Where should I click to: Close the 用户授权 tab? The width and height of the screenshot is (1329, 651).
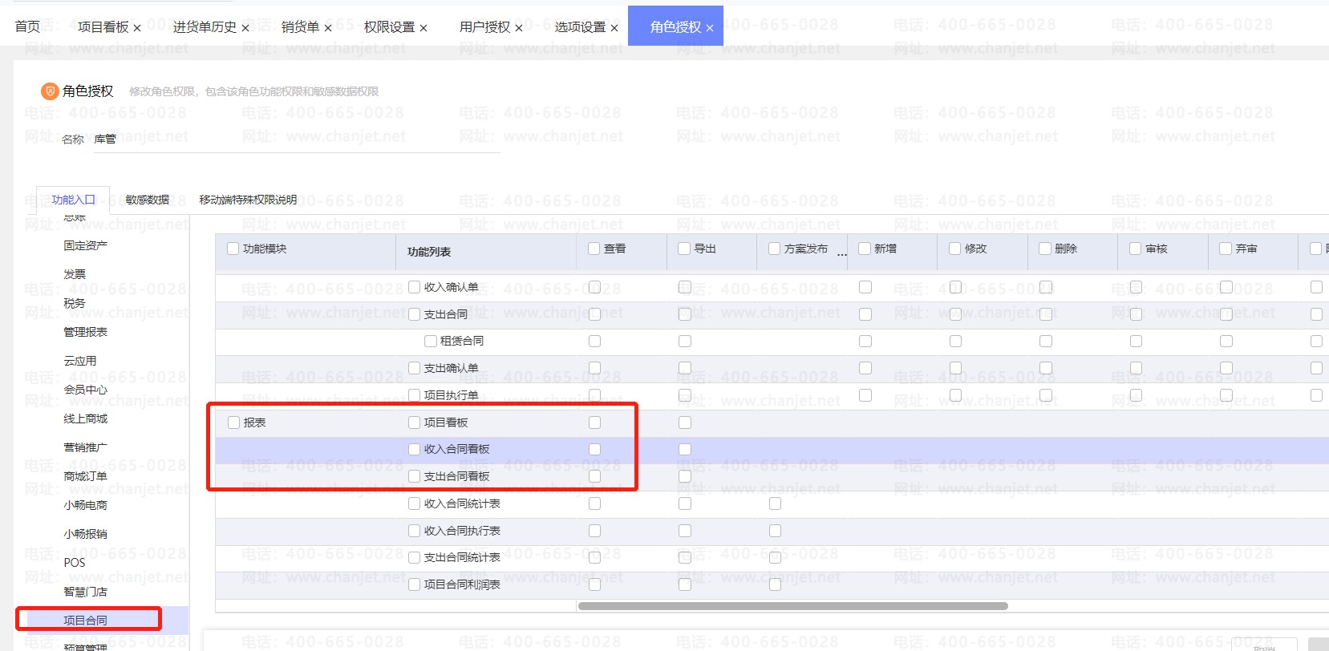click(519, 28)
